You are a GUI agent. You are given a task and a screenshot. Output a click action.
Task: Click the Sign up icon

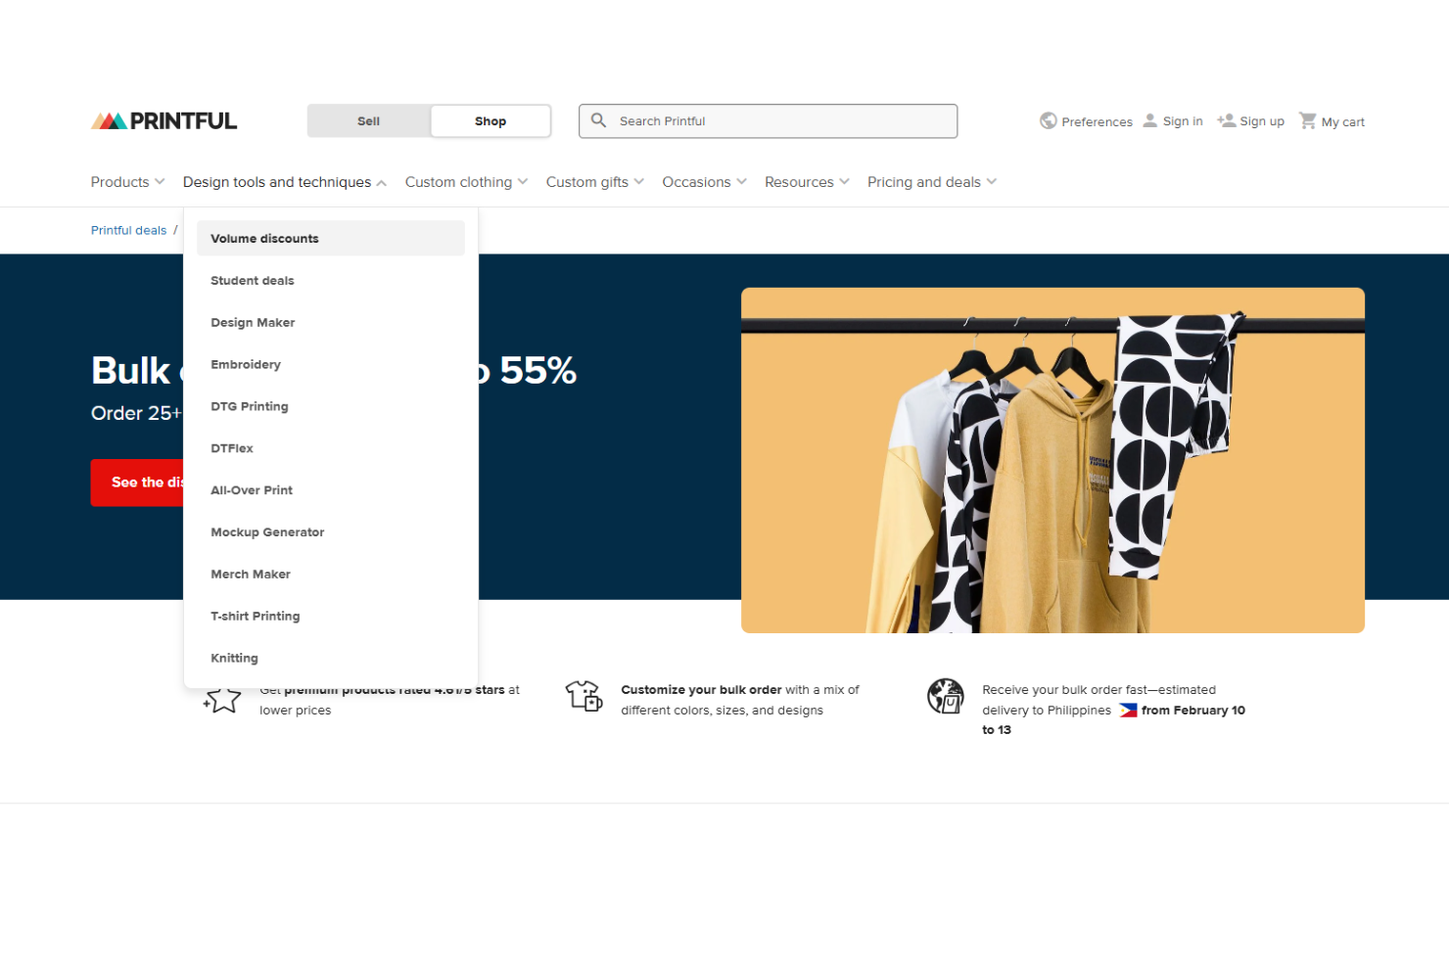[1226, 119]
